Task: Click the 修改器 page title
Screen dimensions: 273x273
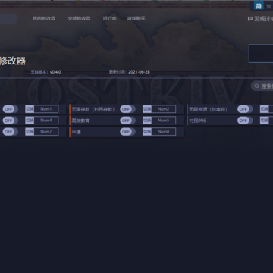Action: click(x=13, y=61)
